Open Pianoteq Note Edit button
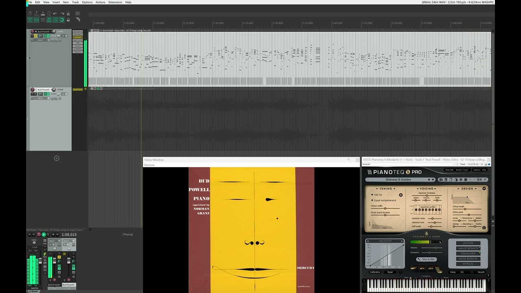521x293 pixels. [449, 170]
